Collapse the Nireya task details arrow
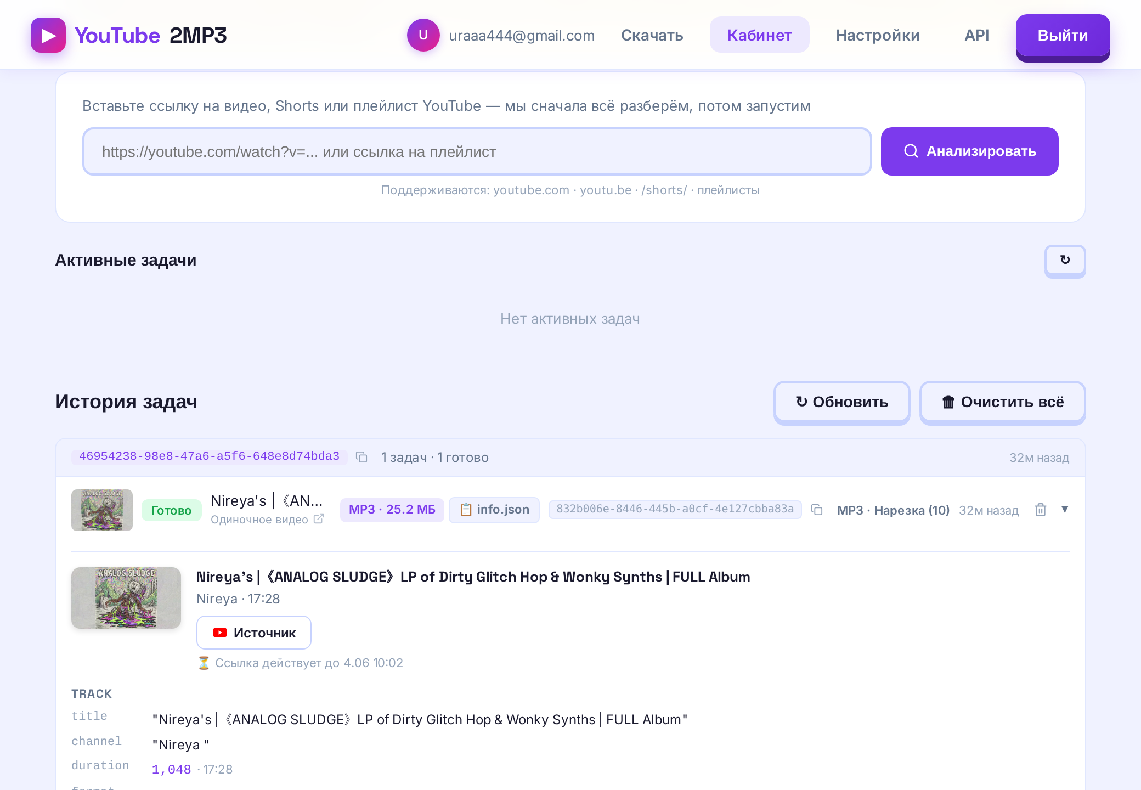Viewport: 1141px width, 790px height. click(1065, 510)
